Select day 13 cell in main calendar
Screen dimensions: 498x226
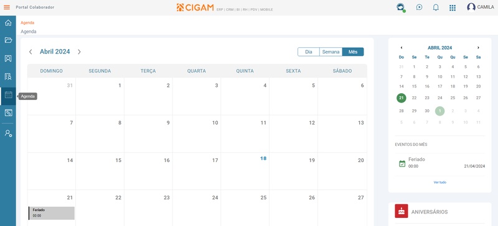[342, 133]
